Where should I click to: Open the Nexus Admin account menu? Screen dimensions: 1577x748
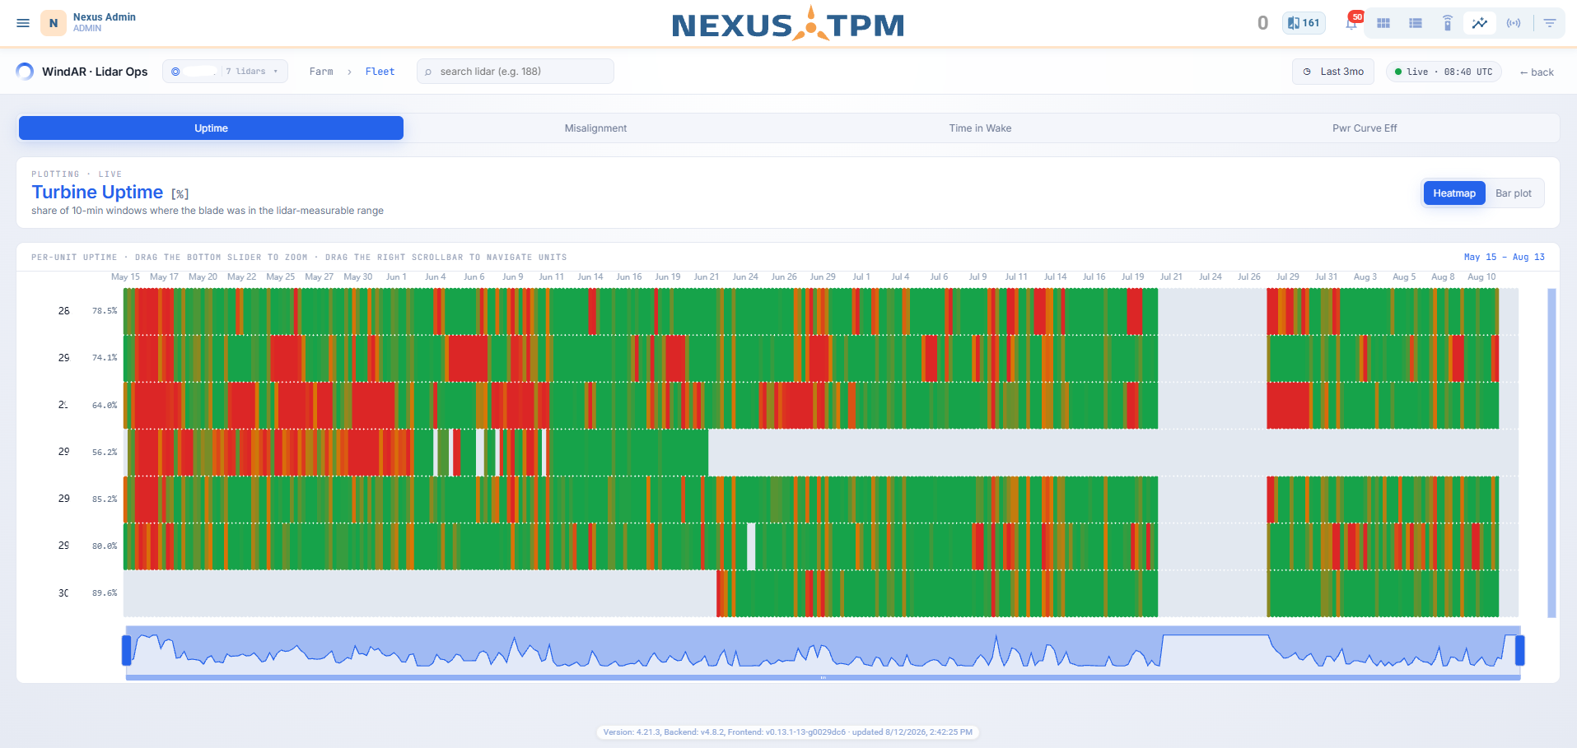click(89, 22)
